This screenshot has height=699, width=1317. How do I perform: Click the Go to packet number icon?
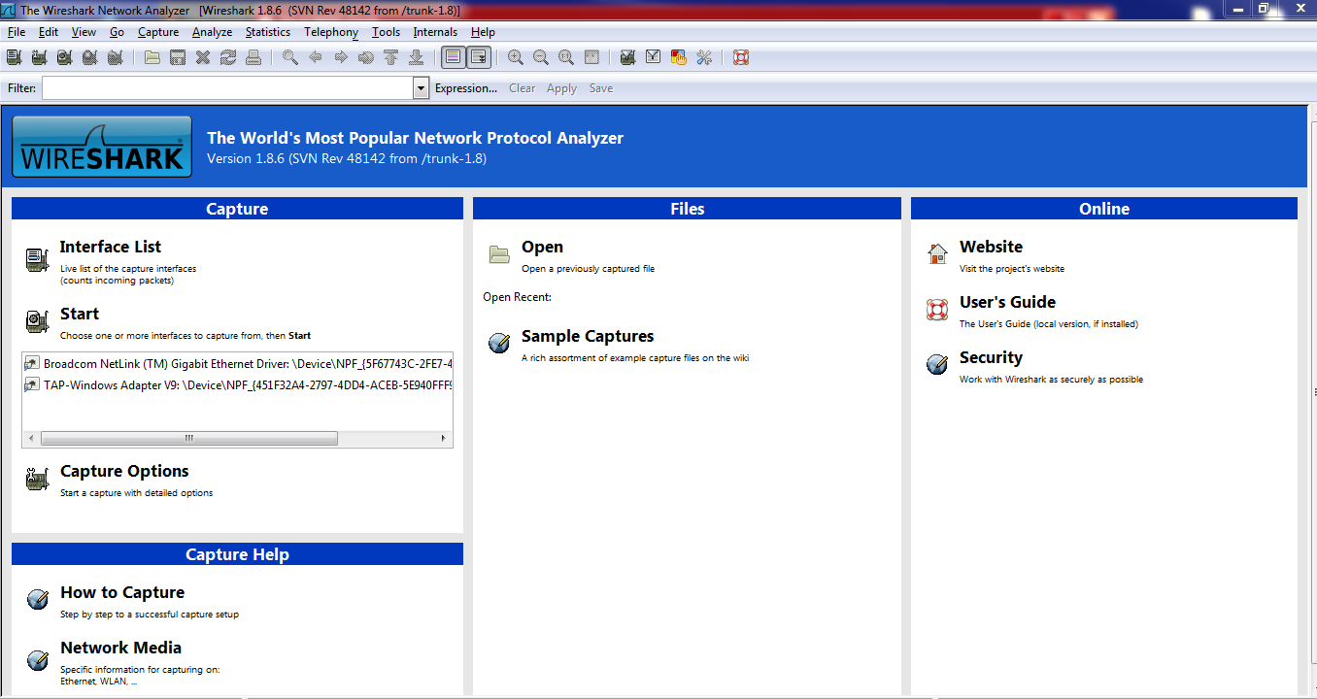(x=366, y=57)
